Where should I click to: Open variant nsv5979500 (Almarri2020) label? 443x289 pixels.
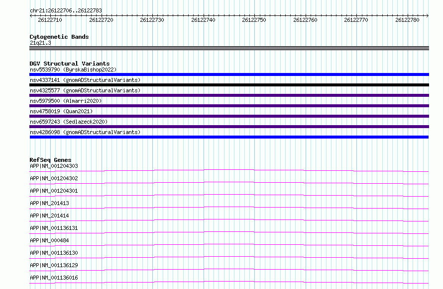point(66,101)
